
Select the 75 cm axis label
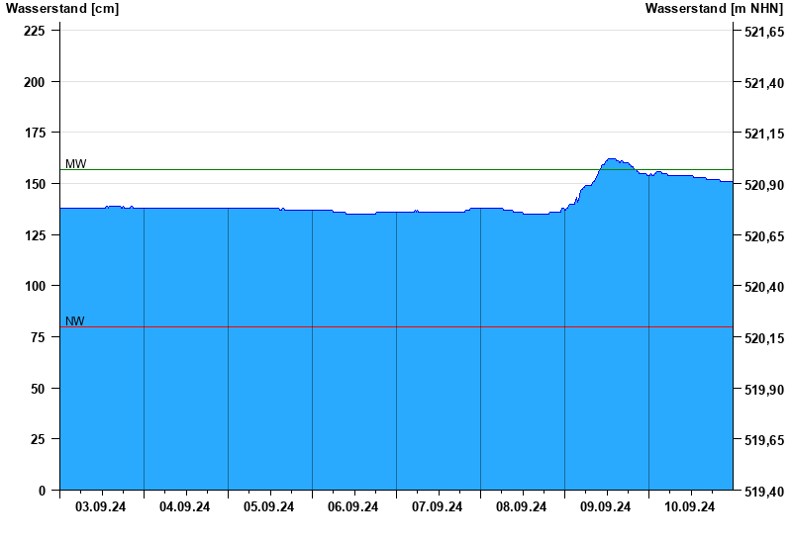[x=38, y=337]
